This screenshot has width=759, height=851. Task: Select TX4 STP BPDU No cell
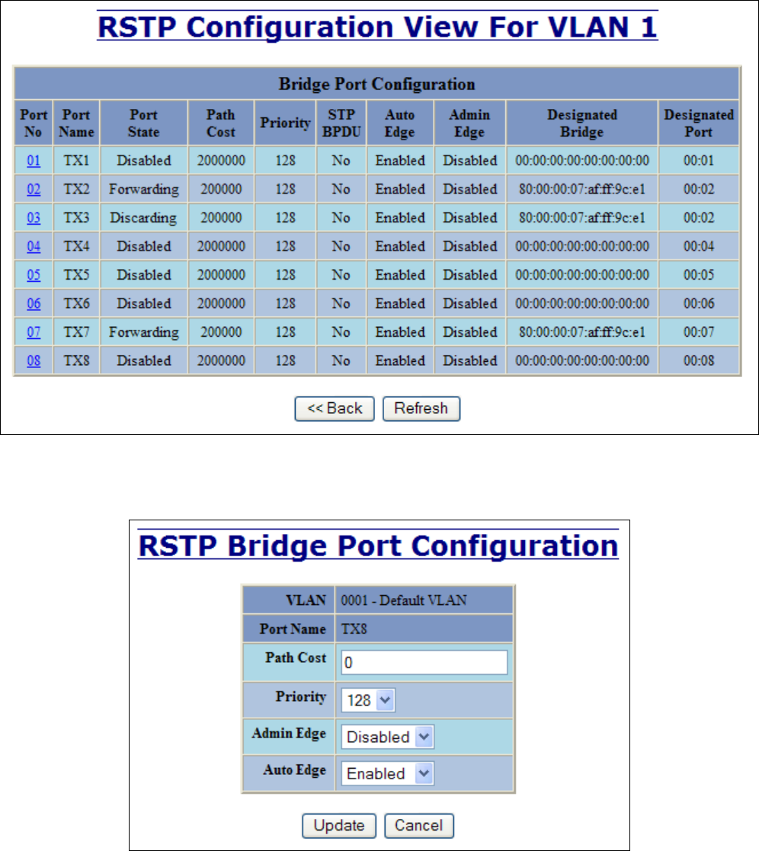pyautogui.click(x=341, y=246)
